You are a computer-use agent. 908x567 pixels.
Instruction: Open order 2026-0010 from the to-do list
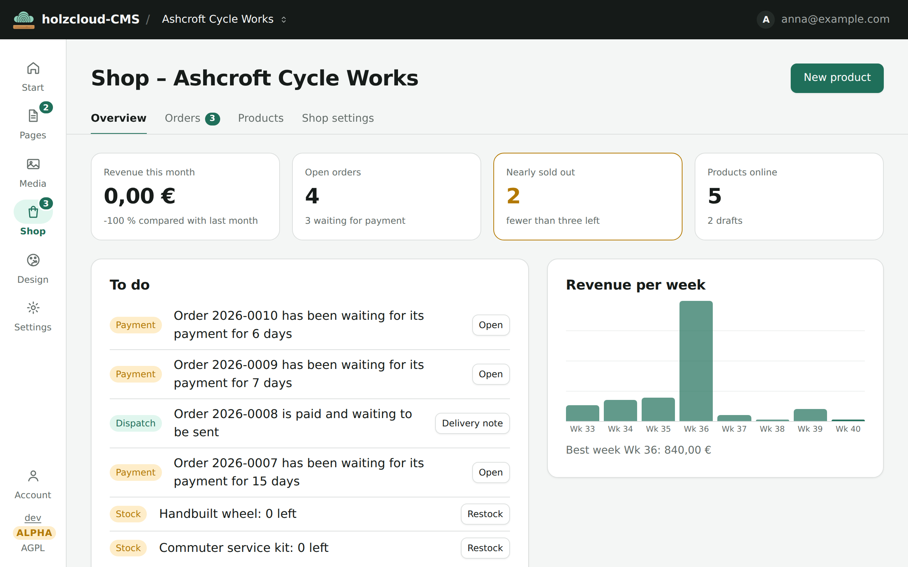(x=491, y=325)
